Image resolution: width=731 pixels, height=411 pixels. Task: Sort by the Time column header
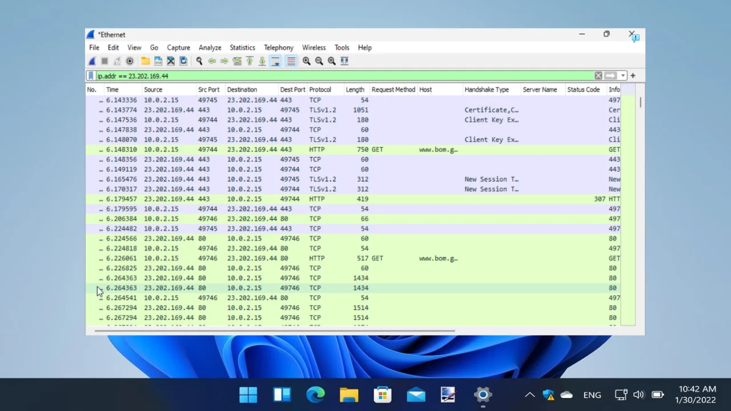click(123, 90)
